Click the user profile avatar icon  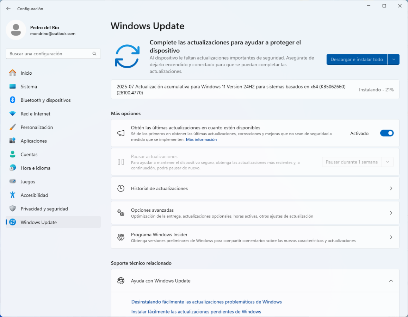coord(16,30)
